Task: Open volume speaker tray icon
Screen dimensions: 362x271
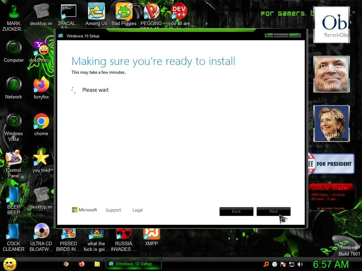Action: [300, 264]
